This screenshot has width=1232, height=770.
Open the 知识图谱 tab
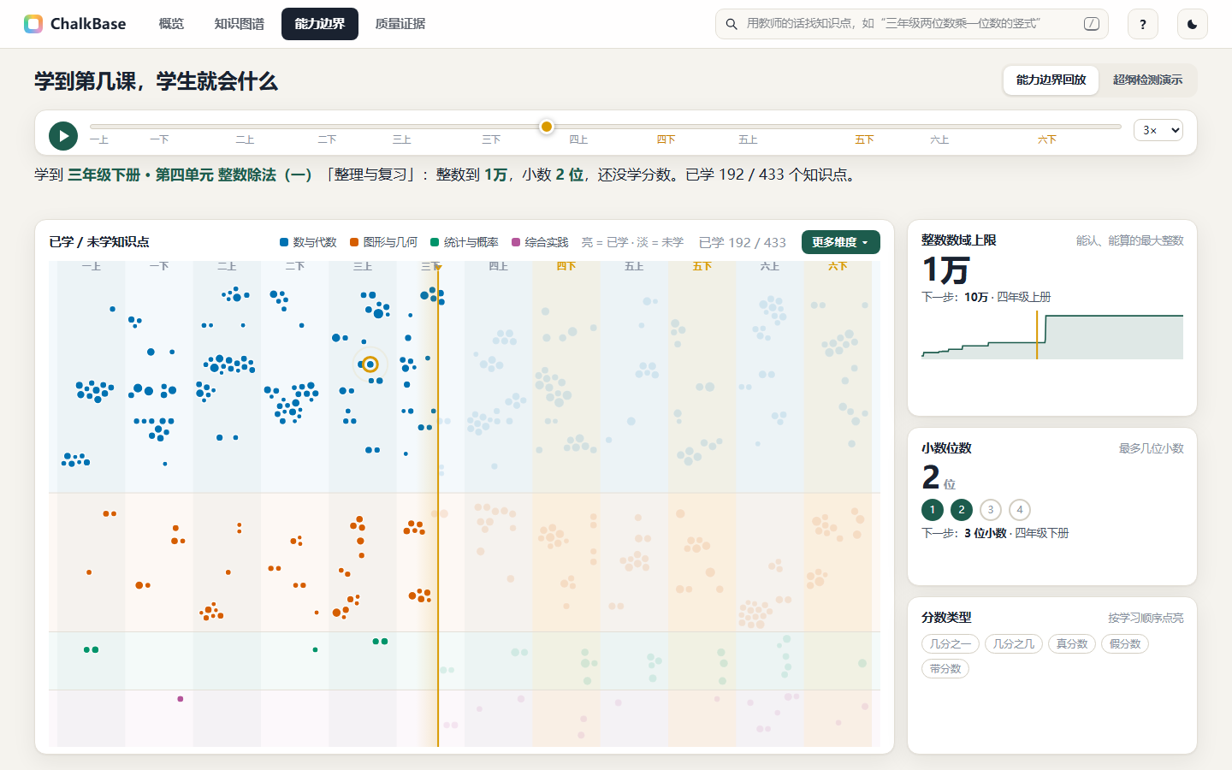240,24
